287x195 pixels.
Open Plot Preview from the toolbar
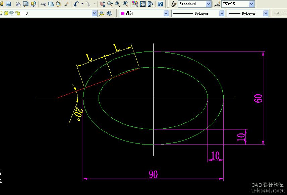click(25, 4)
